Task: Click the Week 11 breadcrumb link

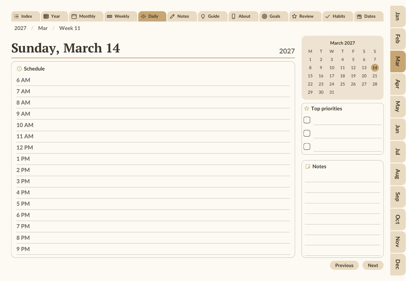Action: 69,28
